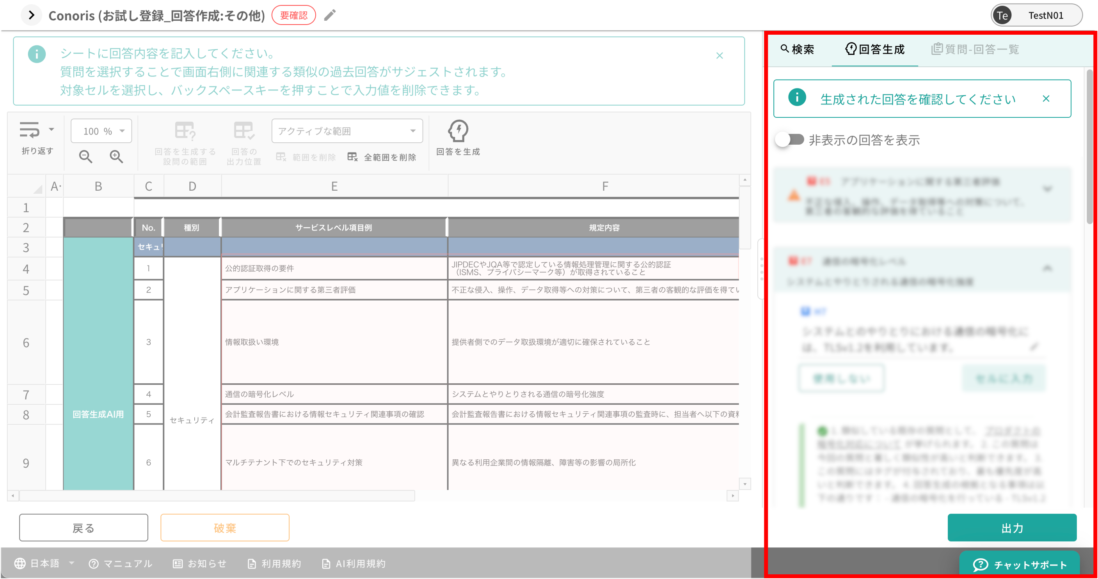This screenshot has height=579, width=1098.
Task: Open the 100% zoom level dropdown
Action: pos(101,131)
